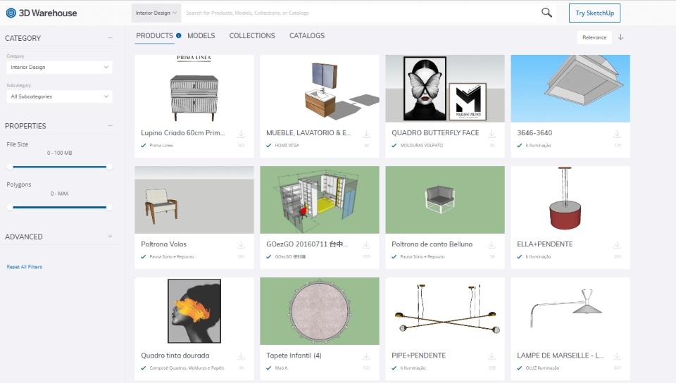Open the Relevance sort dropdown
Screen dimensions: 676x383
(x=594, y=37)
